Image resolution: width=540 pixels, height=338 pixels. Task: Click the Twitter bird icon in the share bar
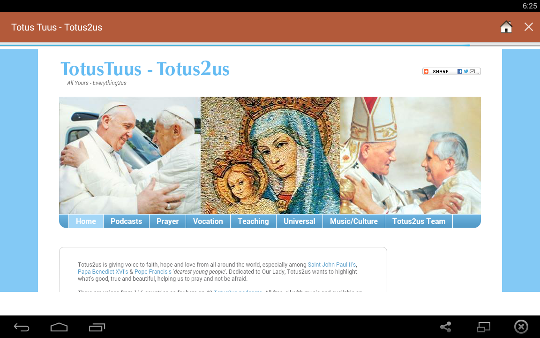click(466, 71)
